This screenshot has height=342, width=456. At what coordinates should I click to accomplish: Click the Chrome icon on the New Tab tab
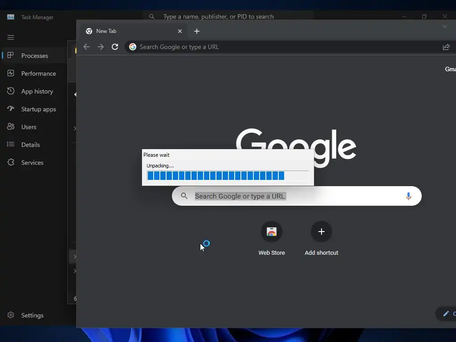pos(89,31)
